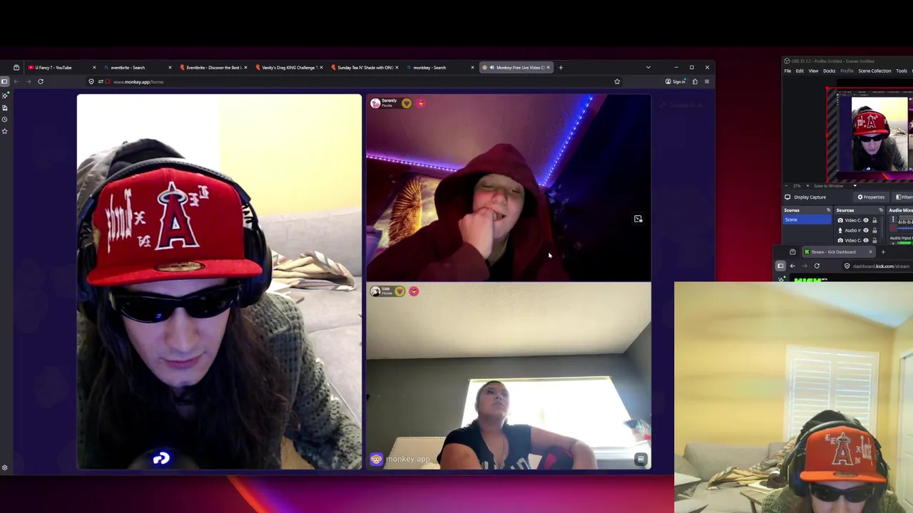Bookmark this page with the star icon
This screenshot has height=513, width=913.
point(617,81)
